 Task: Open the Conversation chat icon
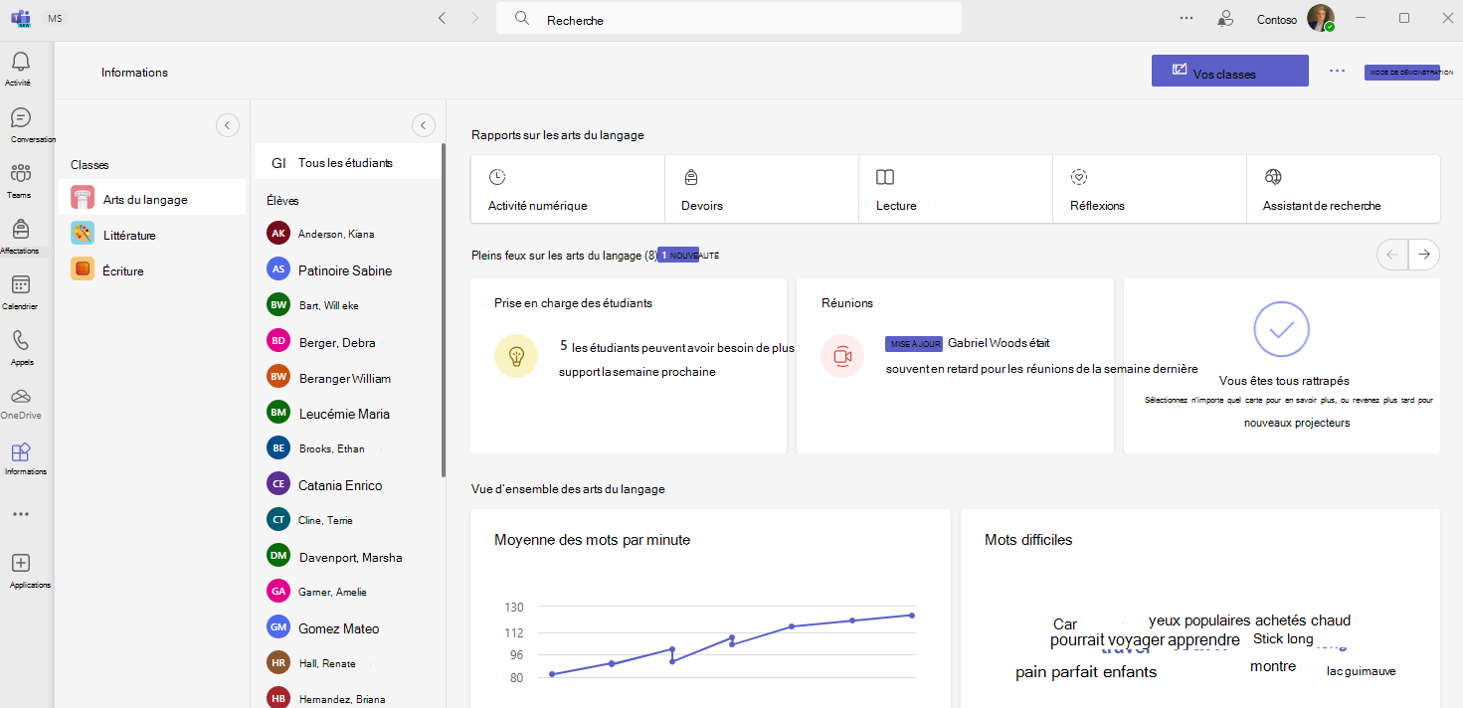[20, 118]
